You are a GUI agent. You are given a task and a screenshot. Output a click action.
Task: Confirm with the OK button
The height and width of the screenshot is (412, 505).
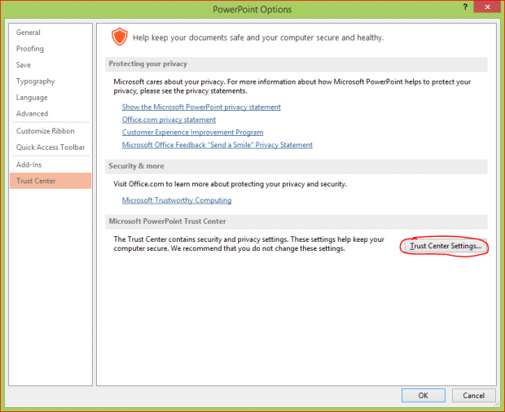(x=424, y=395)
